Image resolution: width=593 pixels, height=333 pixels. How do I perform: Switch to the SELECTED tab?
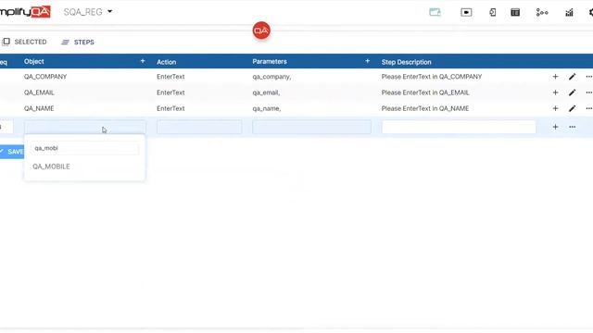click(x=25, y=42)
